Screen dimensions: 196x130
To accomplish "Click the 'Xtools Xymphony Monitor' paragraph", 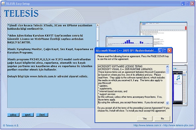I will tap(50, 51).
